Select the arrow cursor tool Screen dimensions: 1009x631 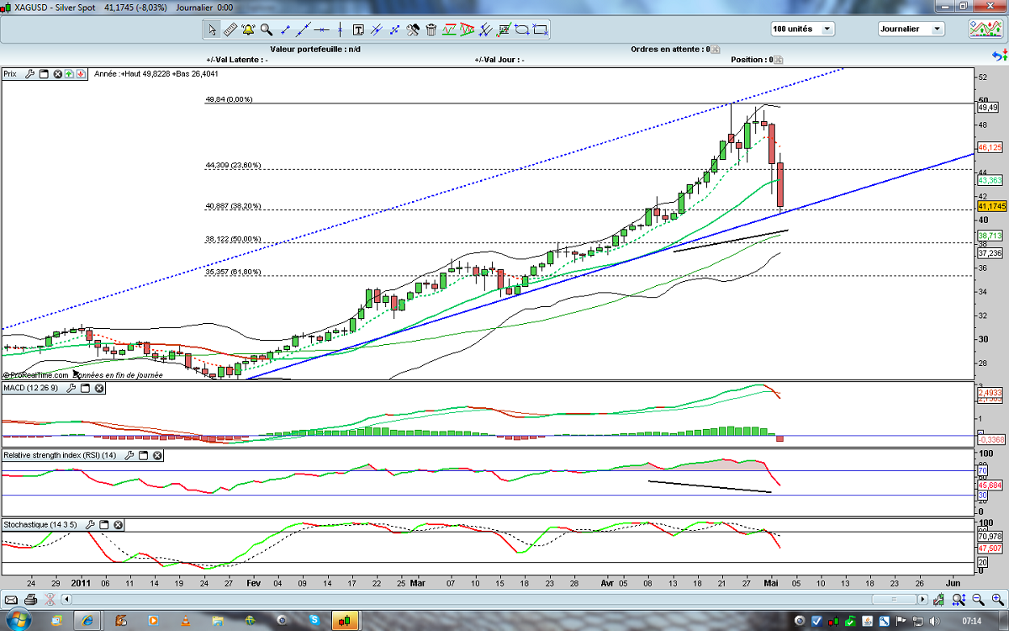point(213,29)
